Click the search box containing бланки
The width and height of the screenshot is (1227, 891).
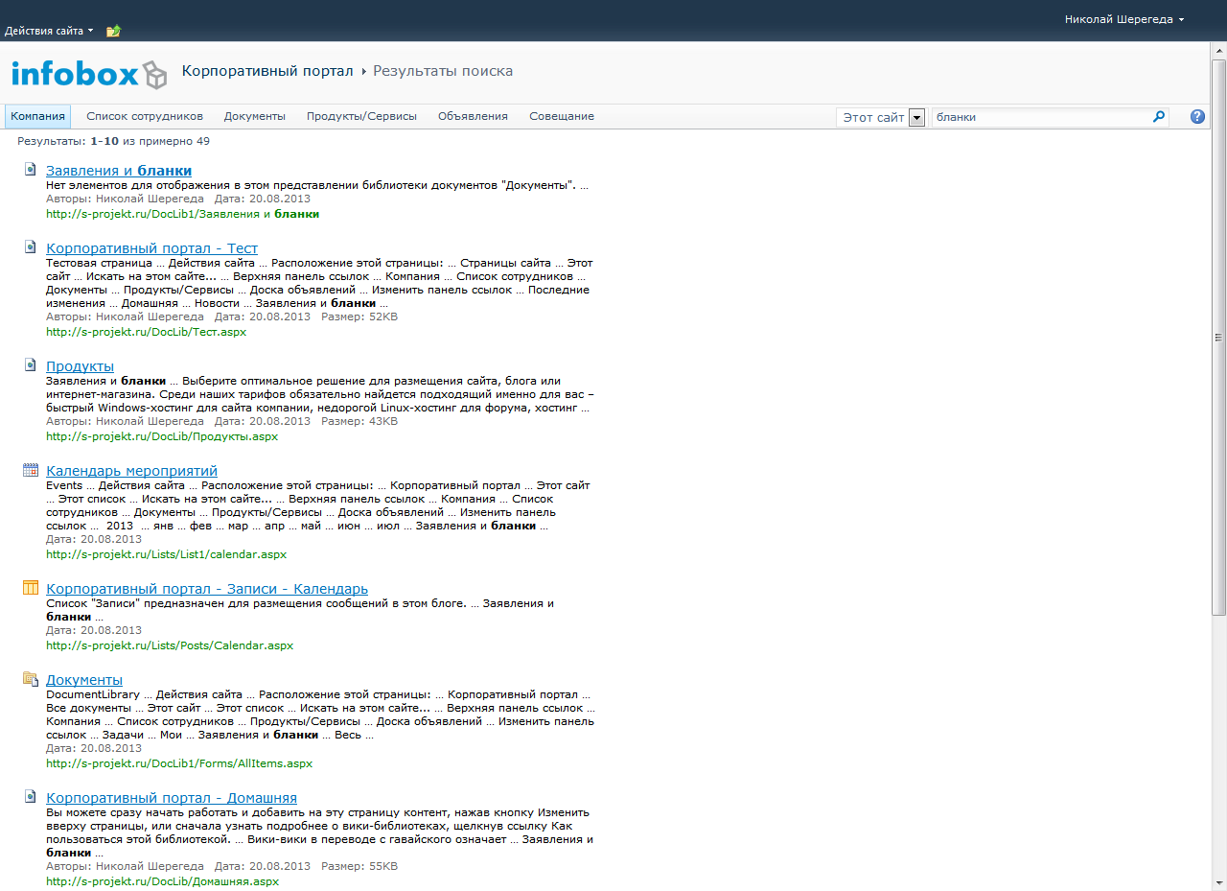(x=1041, y=117)
